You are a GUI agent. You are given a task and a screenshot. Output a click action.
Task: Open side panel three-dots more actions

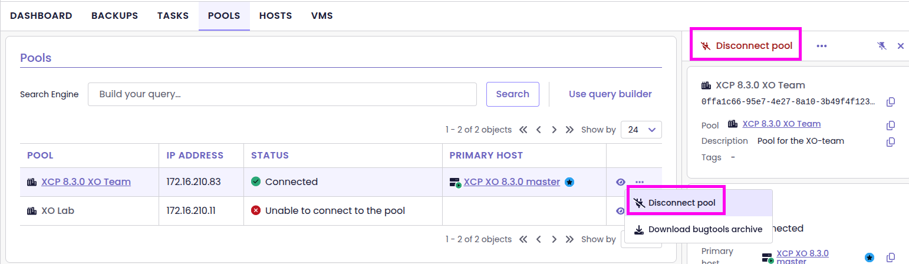pos(822,46)
